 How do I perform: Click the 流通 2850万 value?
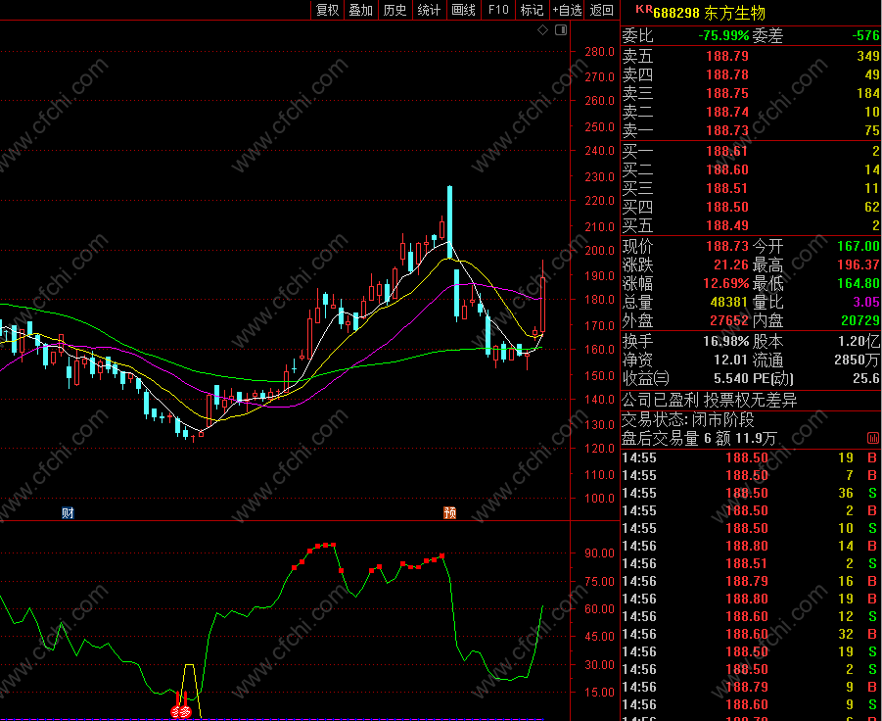coord(857,360)
